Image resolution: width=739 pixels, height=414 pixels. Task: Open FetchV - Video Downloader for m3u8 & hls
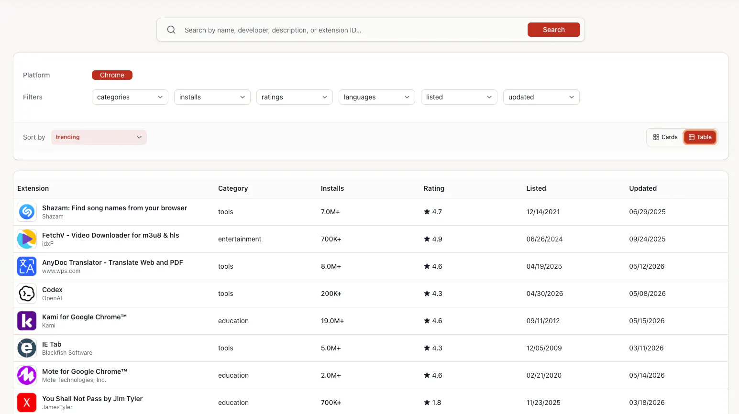point(110,235)
